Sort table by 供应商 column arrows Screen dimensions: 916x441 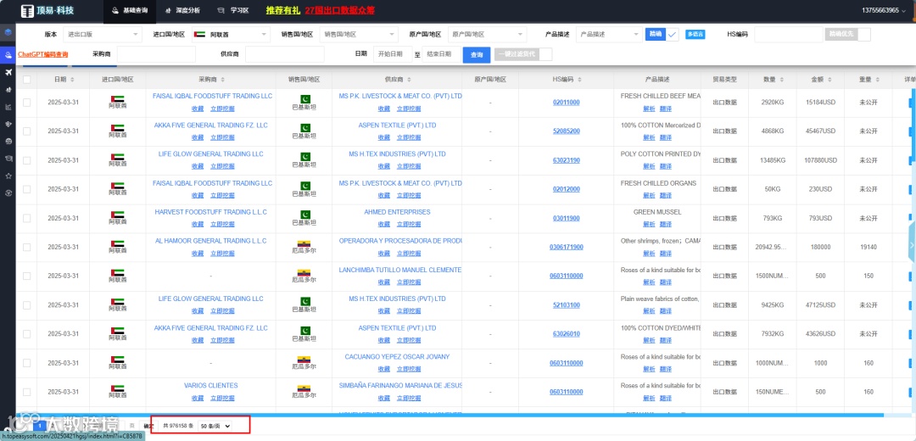pyautogui.click(x=408, y=80)
